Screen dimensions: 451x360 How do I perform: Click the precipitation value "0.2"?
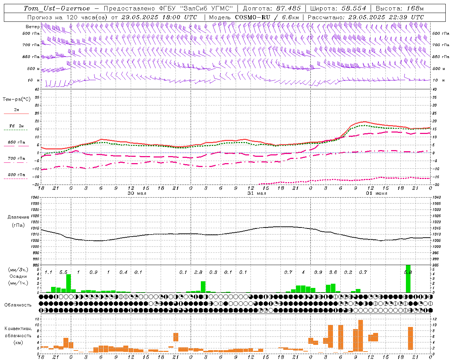348,272
